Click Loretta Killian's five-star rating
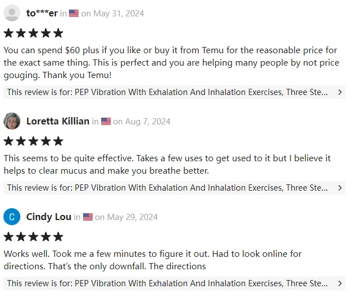The height and width of the screenshot is (297, 363). pos(33,141)
